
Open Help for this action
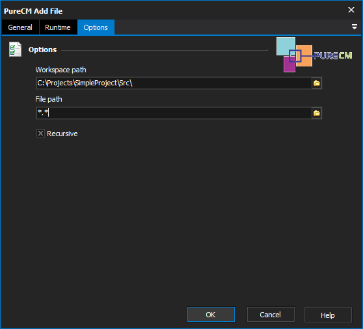(328, 315)
